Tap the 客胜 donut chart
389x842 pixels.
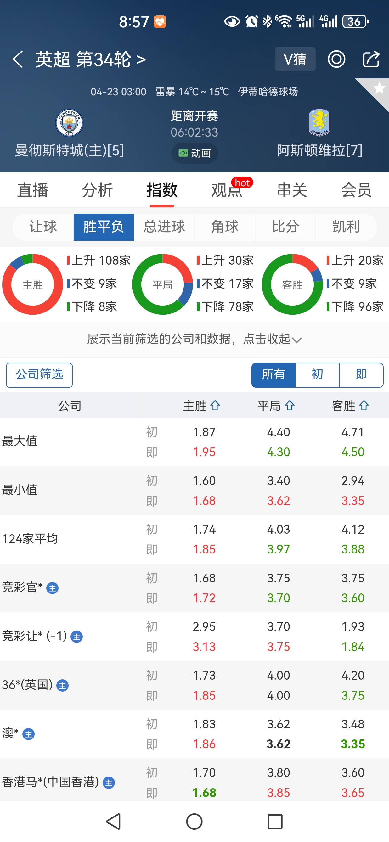(x=292, y=284)
